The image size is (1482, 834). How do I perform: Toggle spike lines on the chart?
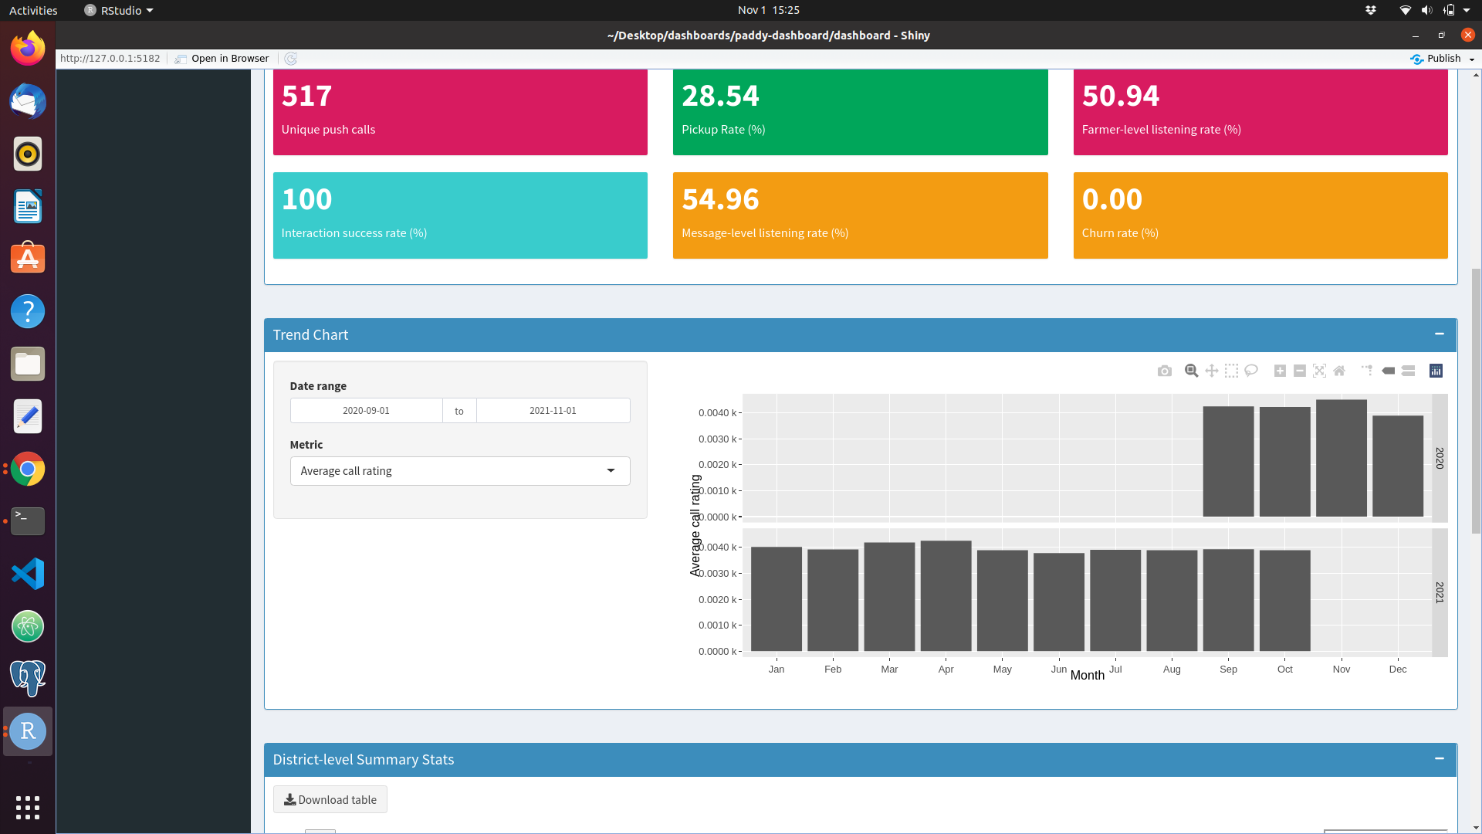click(x=1367, y=371)
